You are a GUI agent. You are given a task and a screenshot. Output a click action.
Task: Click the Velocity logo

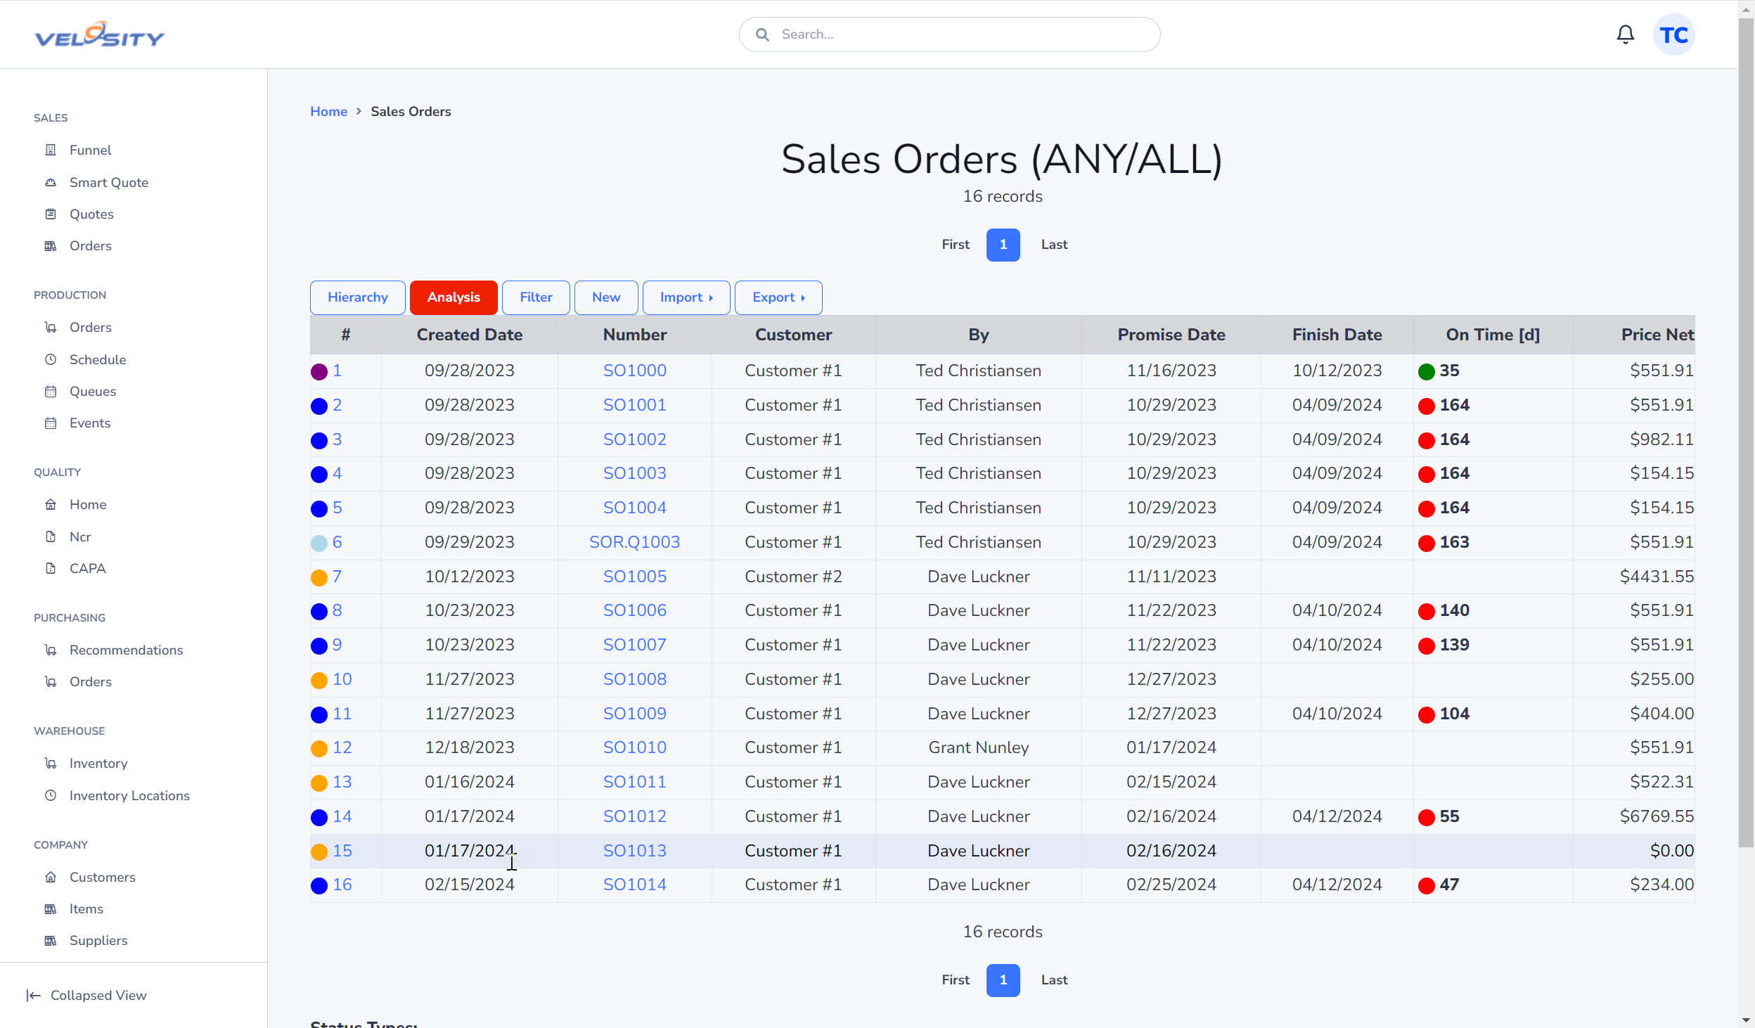pyautogui.click(x=100, y=34)
